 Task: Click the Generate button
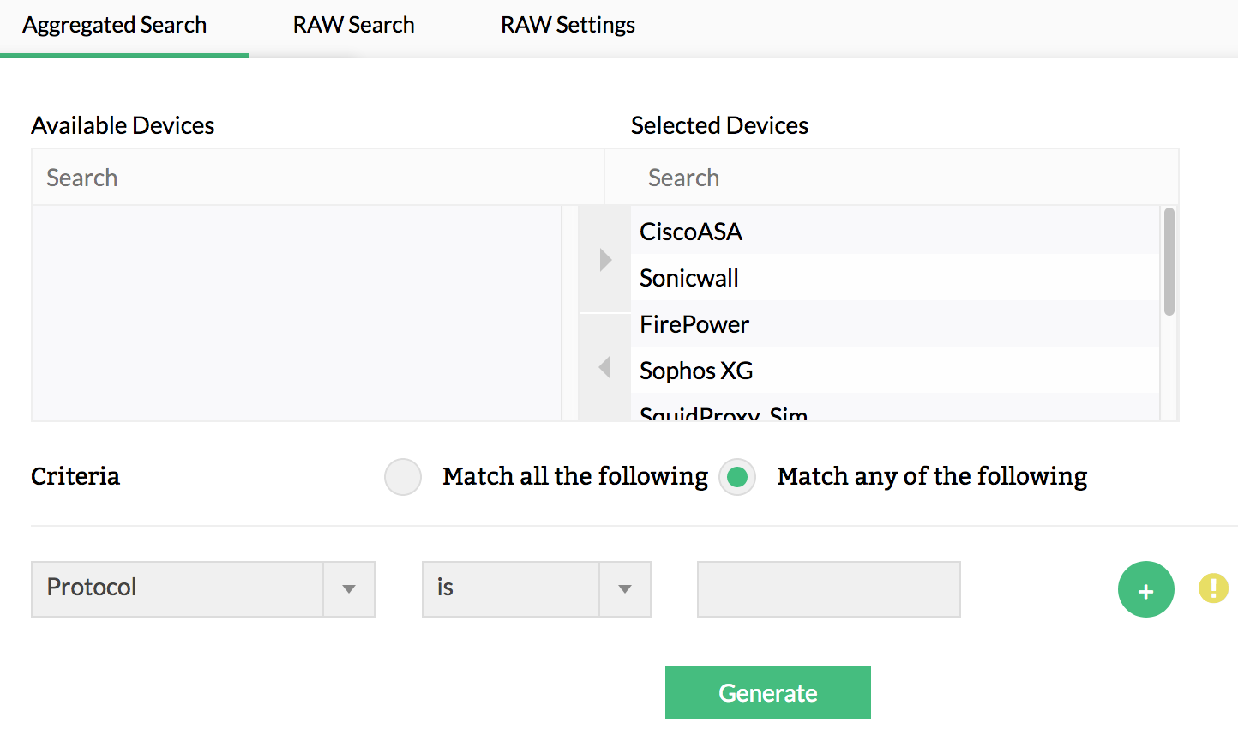[x=767, y=691]
